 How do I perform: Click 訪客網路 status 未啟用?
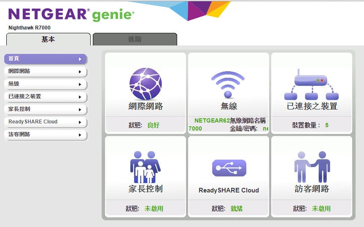[x=321, y=208]
